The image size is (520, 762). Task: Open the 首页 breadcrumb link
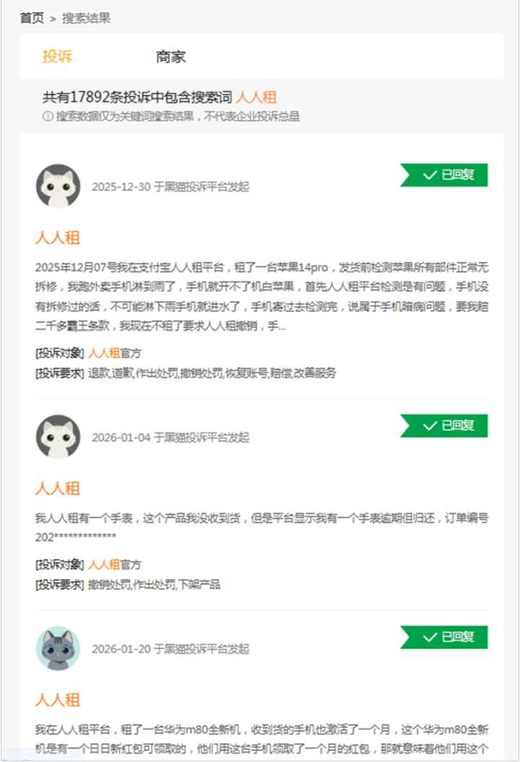[x=32, y=19]
